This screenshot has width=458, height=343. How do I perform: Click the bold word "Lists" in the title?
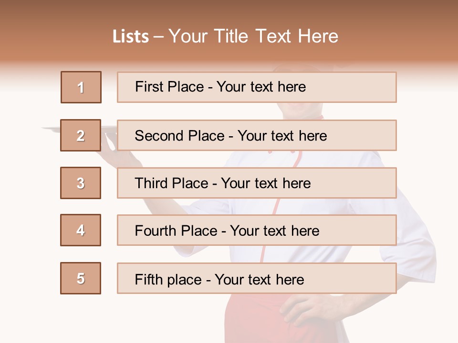coord(131,37)
